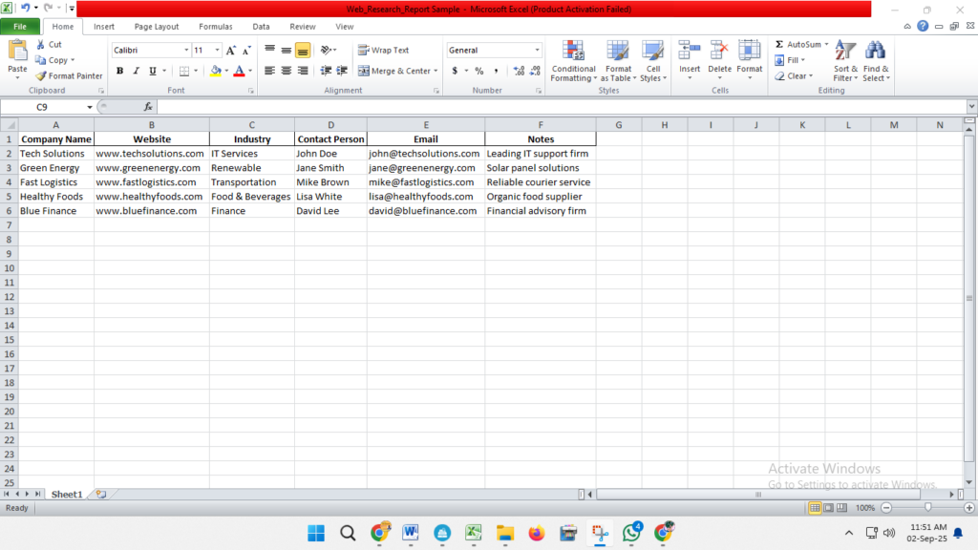Apply the red font color letter A
978x550 pixels.
[239, 71]
